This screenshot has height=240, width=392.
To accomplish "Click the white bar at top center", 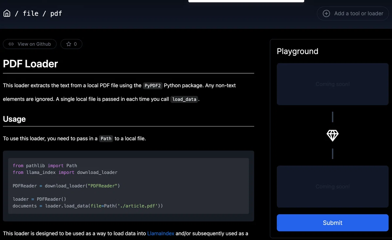I will [246, 1].
